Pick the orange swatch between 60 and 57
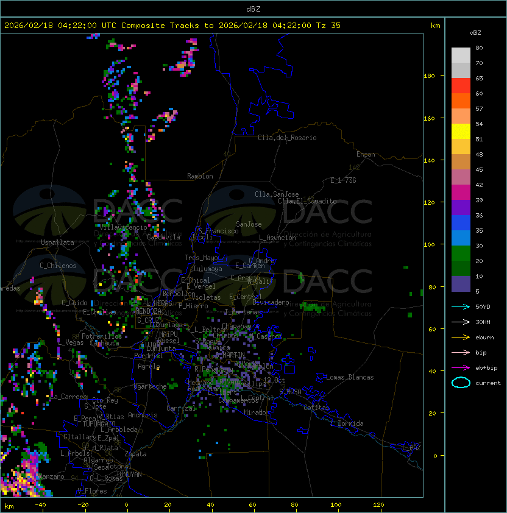Screen dimensions: 507x513 (461, 101)
